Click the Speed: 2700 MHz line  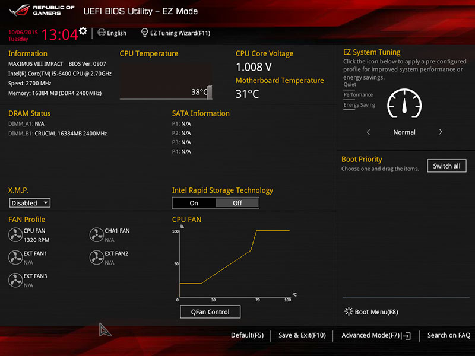coord(30,84)
